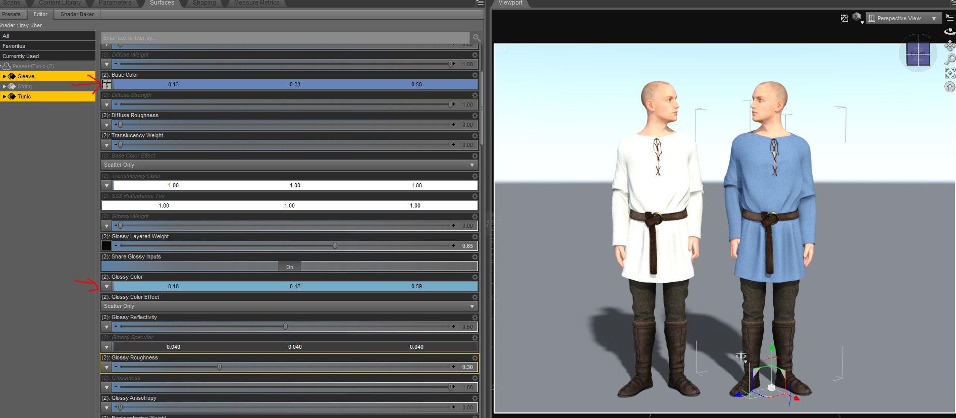Click the Reset camera icon in Viewport

pos(949,87)
